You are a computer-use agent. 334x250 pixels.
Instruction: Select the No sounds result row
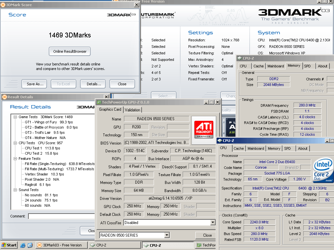pyautogui.click(x=41, y=195)
